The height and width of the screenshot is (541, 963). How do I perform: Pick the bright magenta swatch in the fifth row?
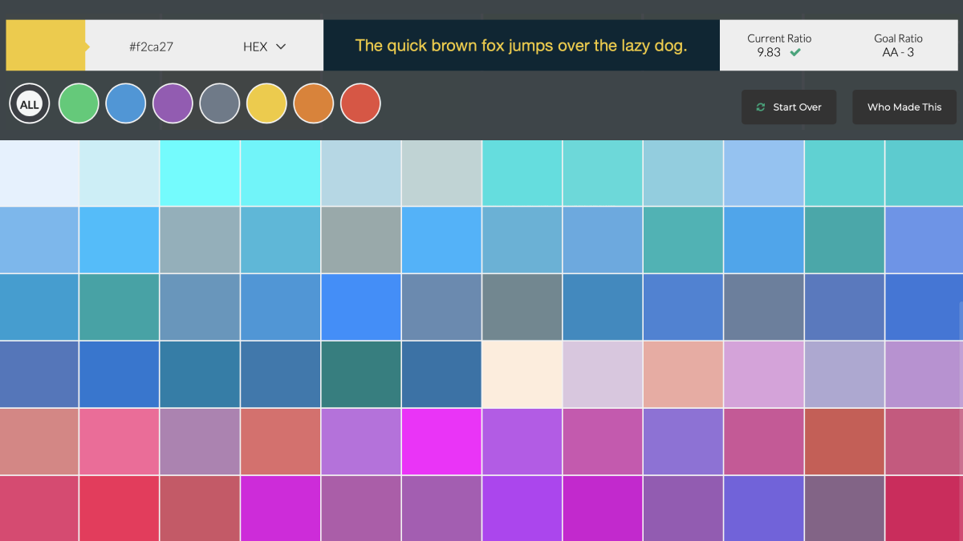click(x=441, y=441)
